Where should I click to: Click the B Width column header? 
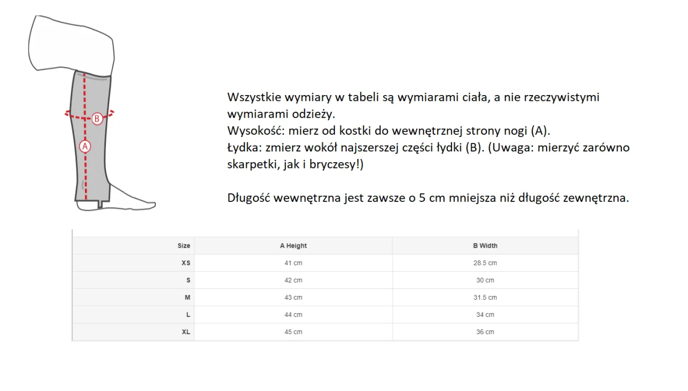(x=485, y=245)
